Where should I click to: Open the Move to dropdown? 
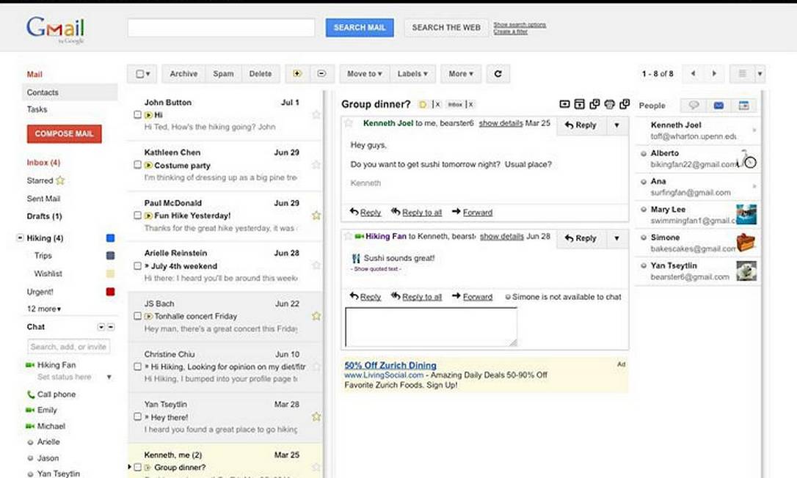(x=365, y=74)
